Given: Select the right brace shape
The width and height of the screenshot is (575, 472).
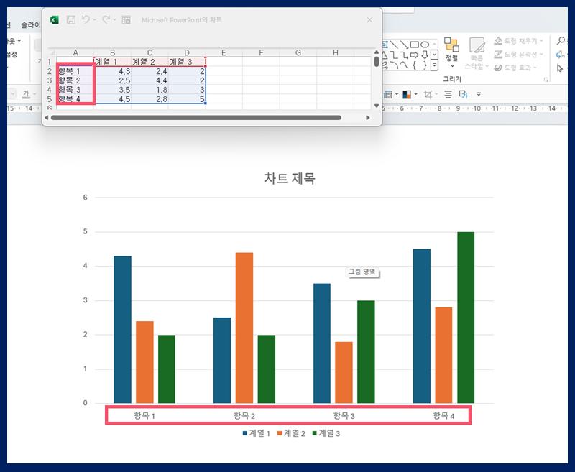Looking at the screenshot, I should [x=425, y=65].
